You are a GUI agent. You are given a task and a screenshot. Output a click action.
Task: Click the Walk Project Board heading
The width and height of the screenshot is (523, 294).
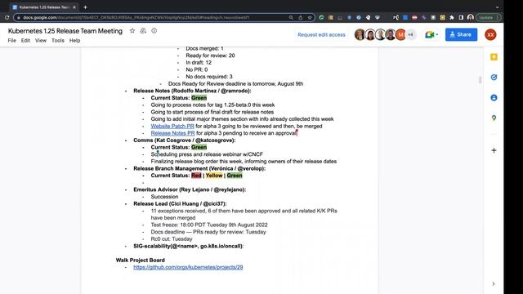[140, 260]
